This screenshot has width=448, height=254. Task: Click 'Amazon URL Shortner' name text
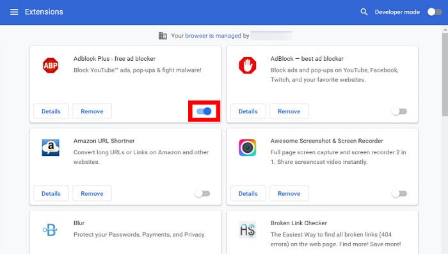[x=104, y=141]
